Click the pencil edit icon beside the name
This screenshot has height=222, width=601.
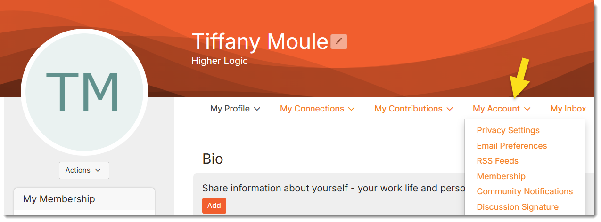point(338,42)
